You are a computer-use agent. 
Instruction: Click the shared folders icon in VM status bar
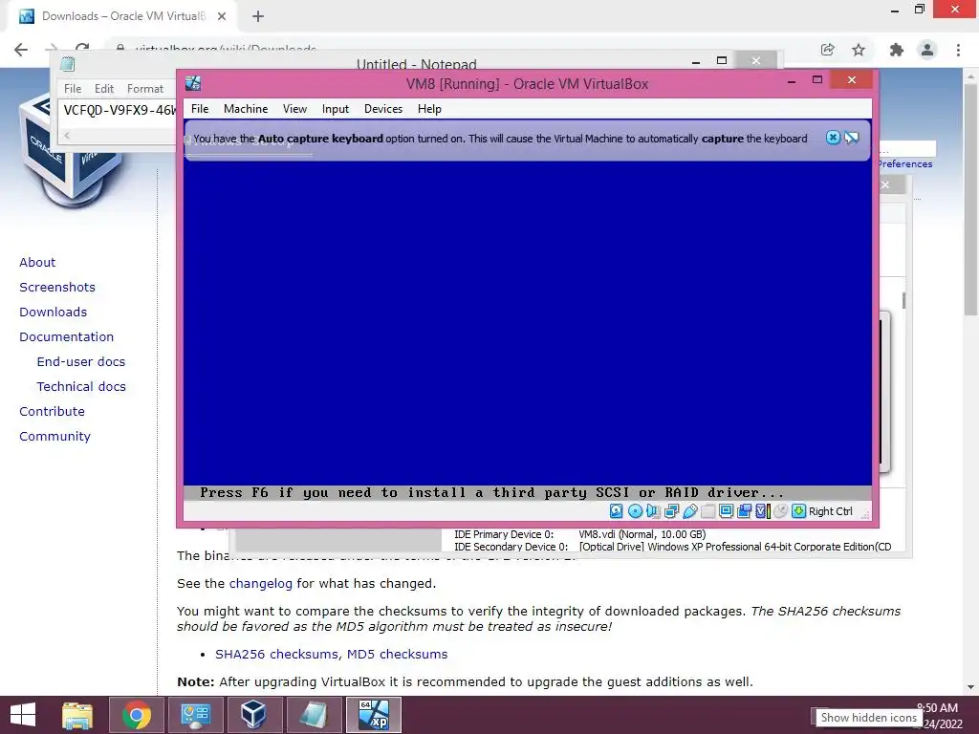click(x=708, y=511)
